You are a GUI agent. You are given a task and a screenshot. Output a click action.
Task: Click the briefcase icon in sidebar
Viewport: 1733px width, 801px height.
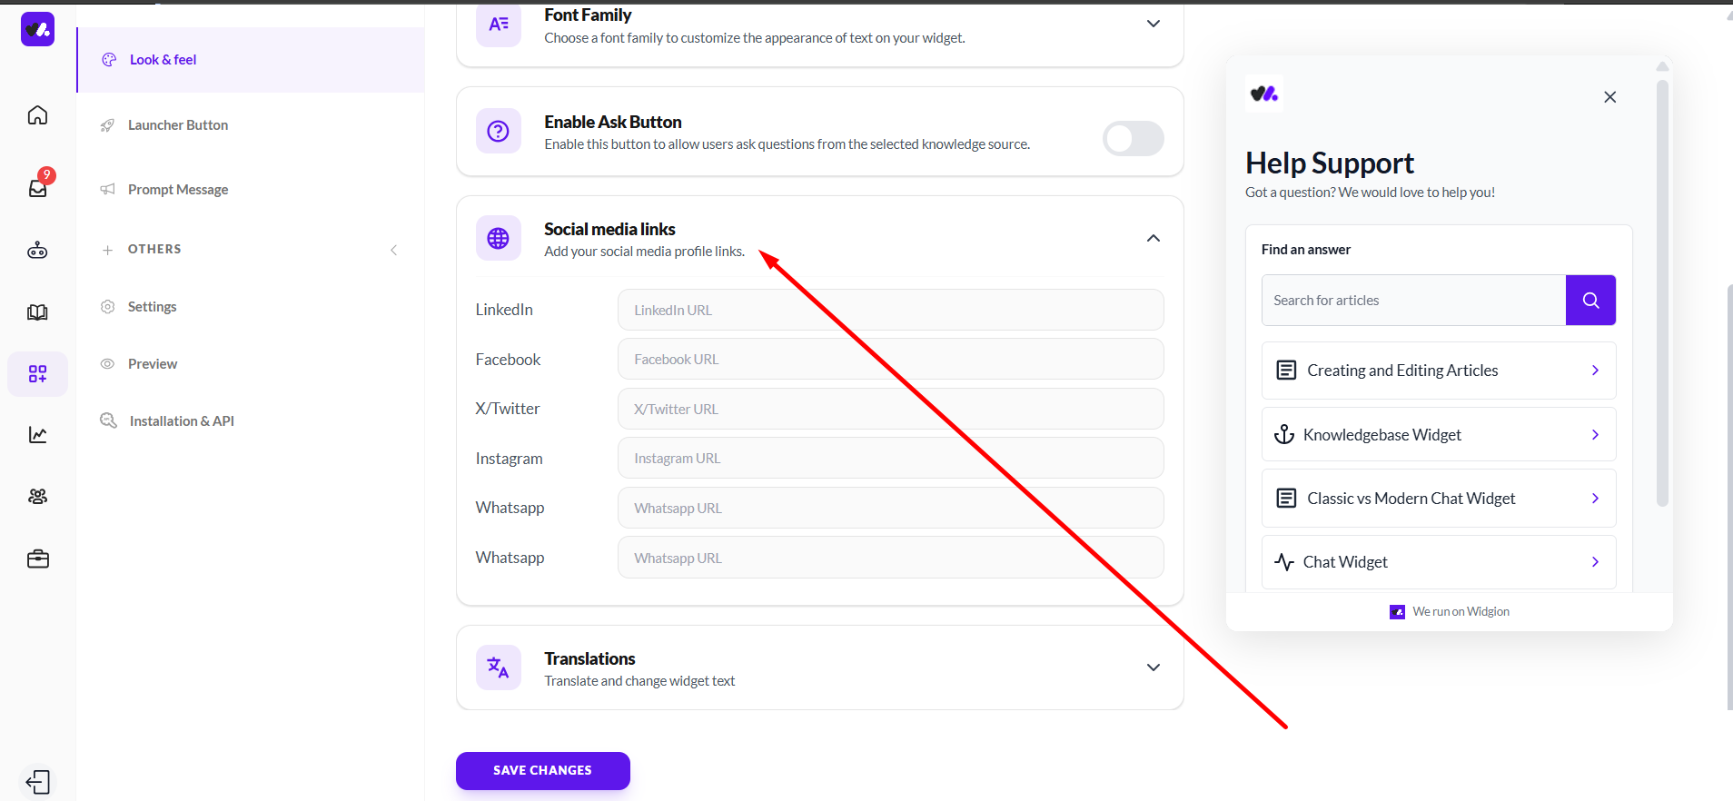tap(37, 559)
